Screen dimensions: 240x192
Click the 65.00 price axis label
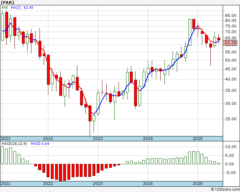(231, 38)
